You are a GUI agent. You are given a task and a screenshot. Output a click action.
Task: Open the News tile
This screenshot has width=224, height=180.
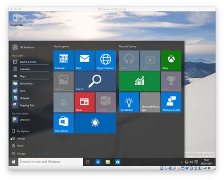coord(85,102)
